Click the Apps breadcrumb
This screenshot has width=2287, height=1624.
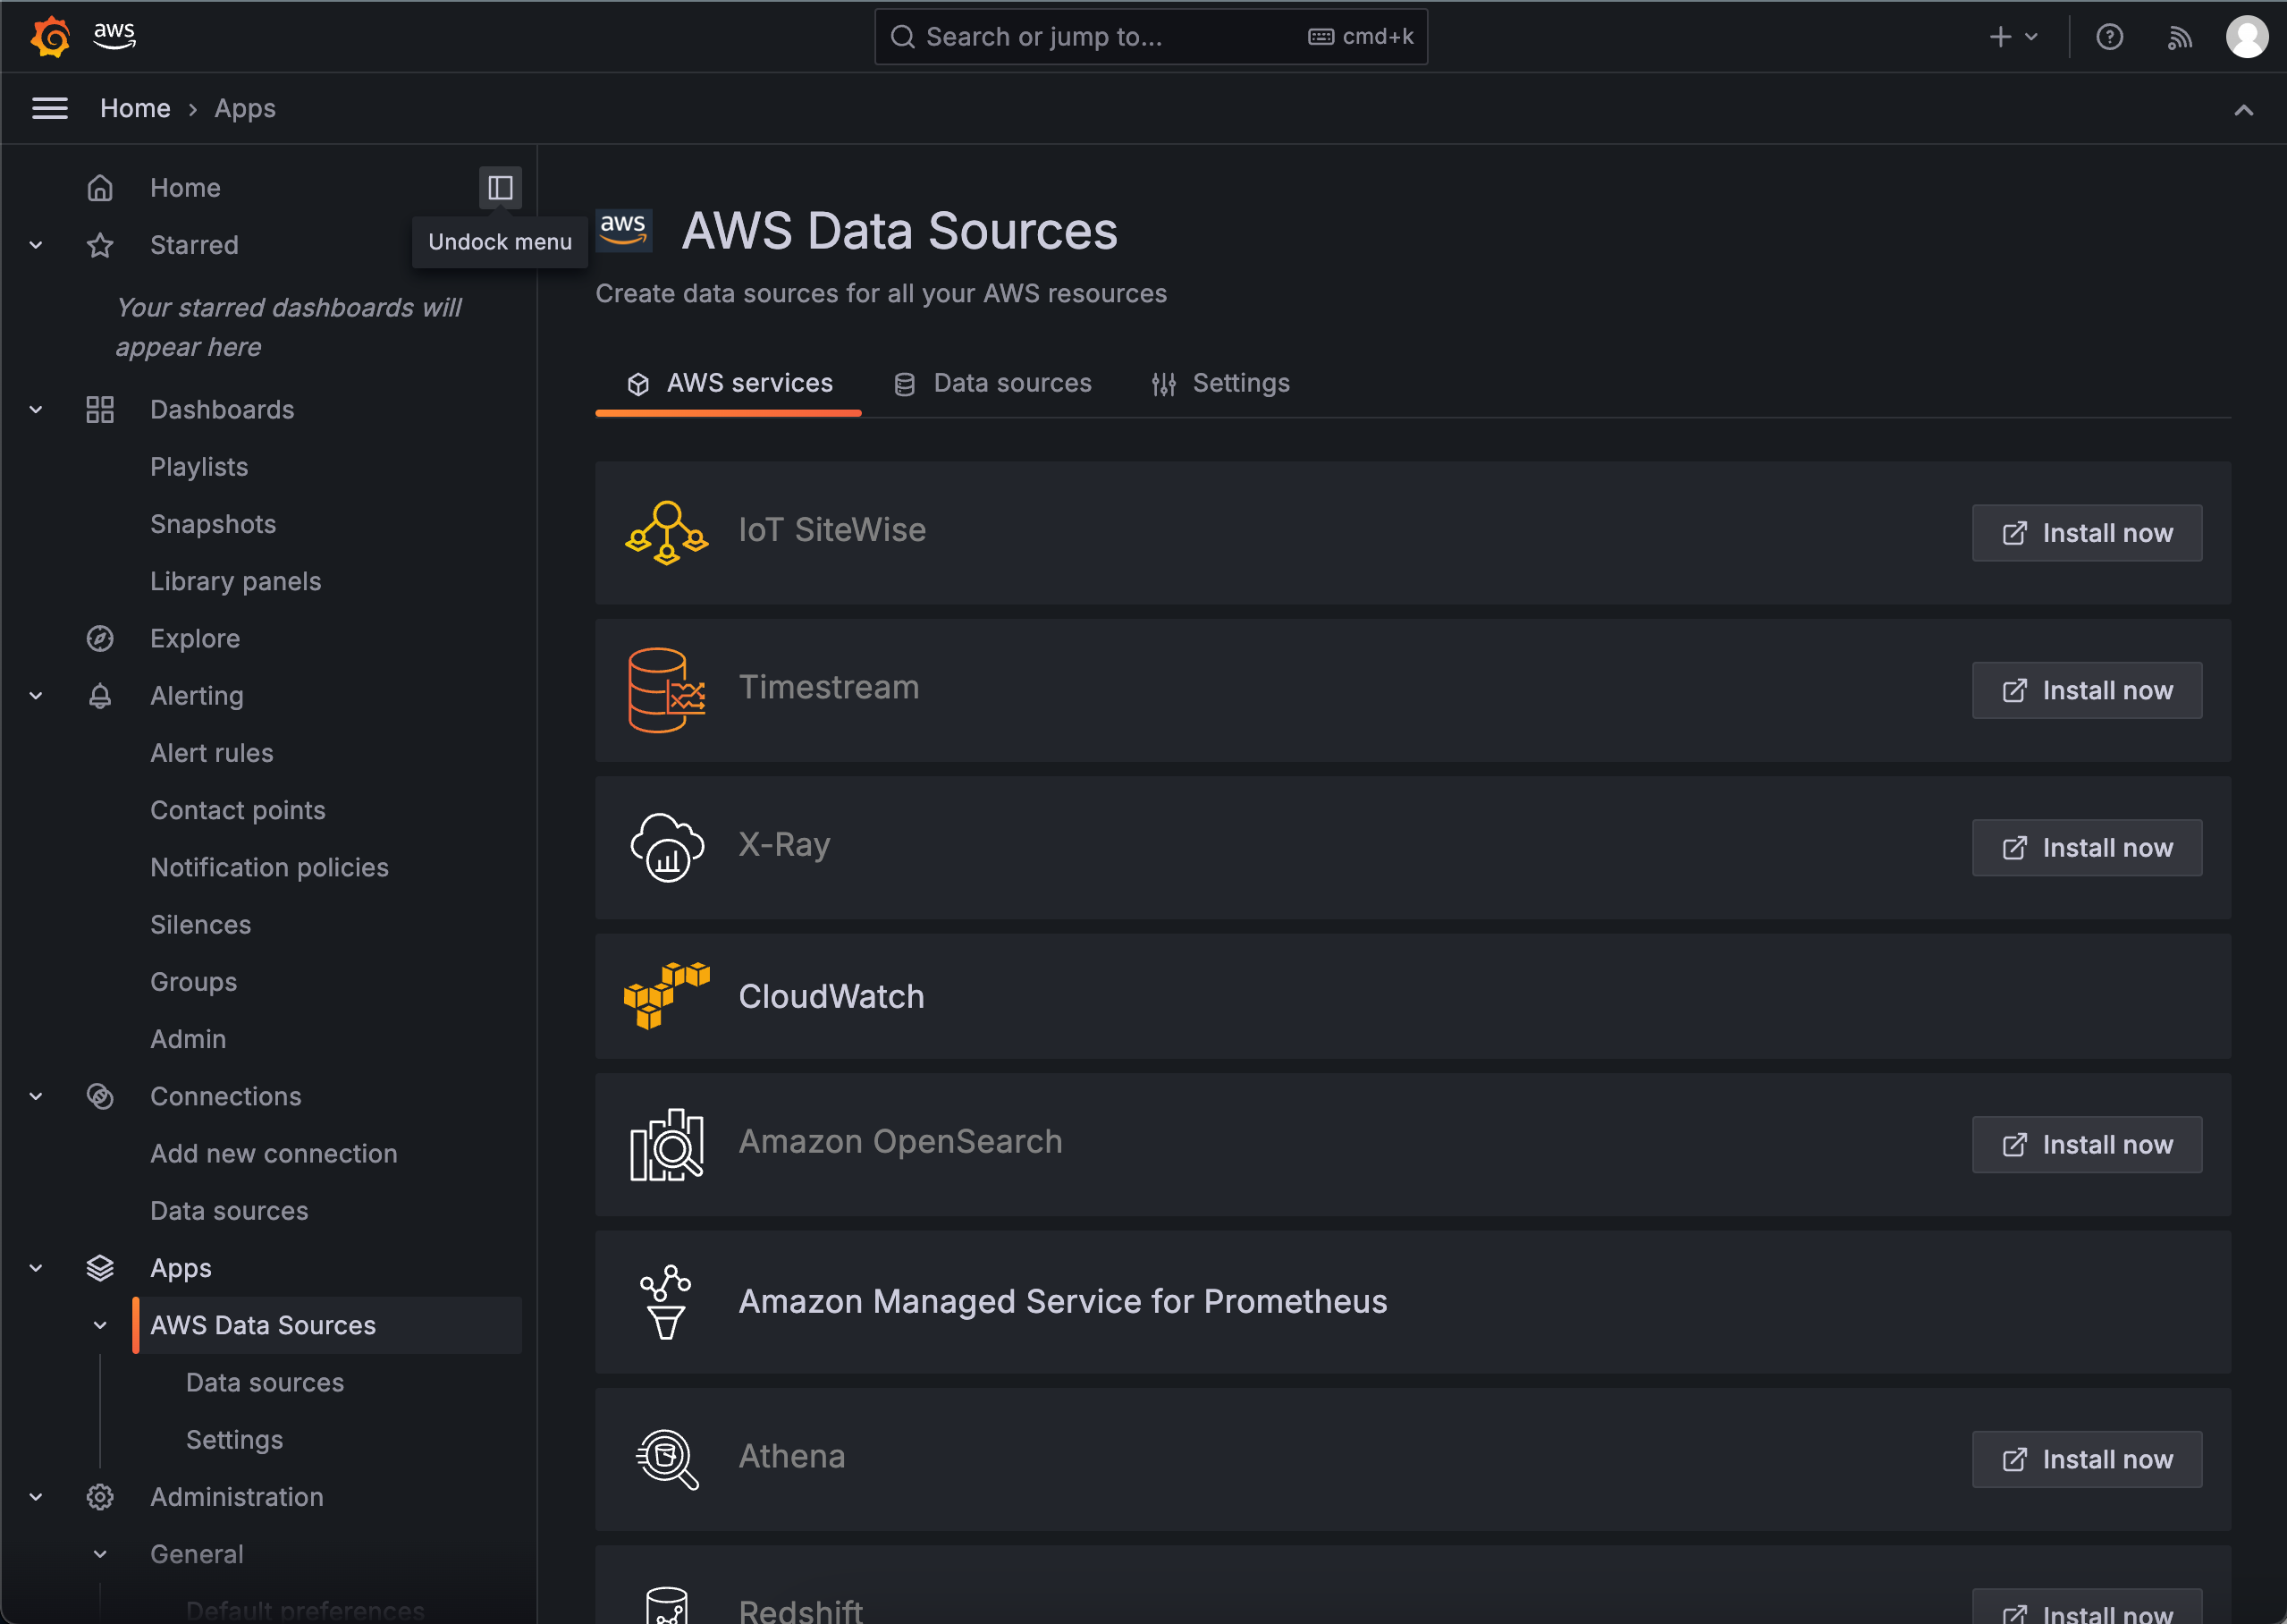[245, 108]
